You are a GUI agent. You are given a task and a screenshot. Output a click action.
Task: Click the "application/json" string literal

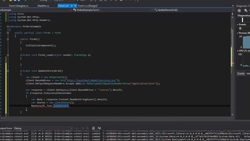143,83
